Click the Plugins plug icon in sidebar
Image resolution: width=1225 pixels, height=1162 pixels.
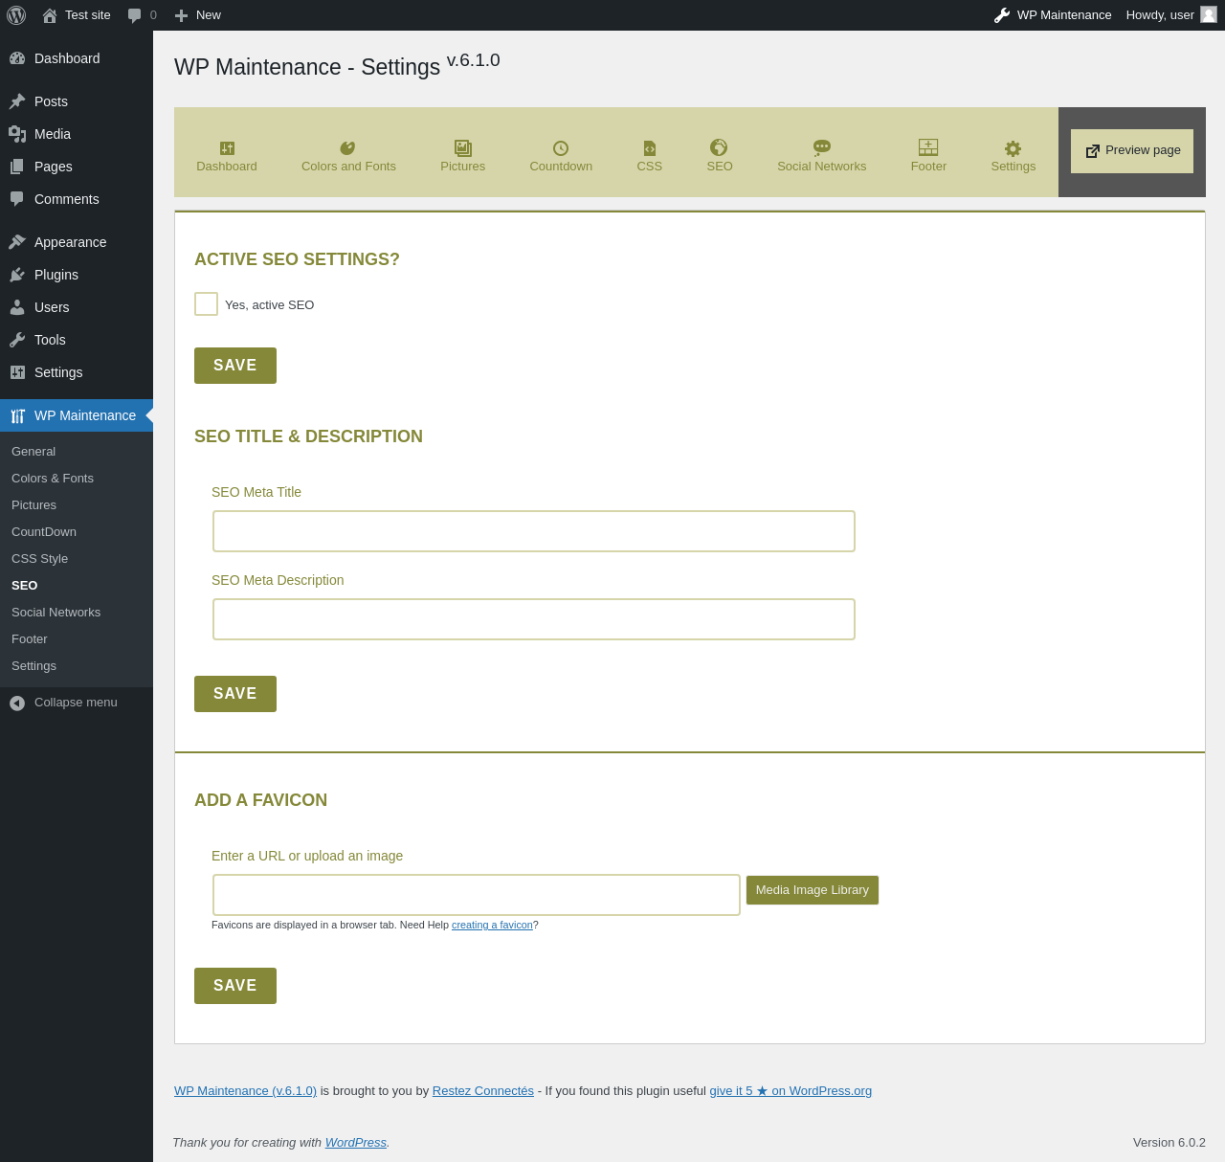click(x=17, y=275)
